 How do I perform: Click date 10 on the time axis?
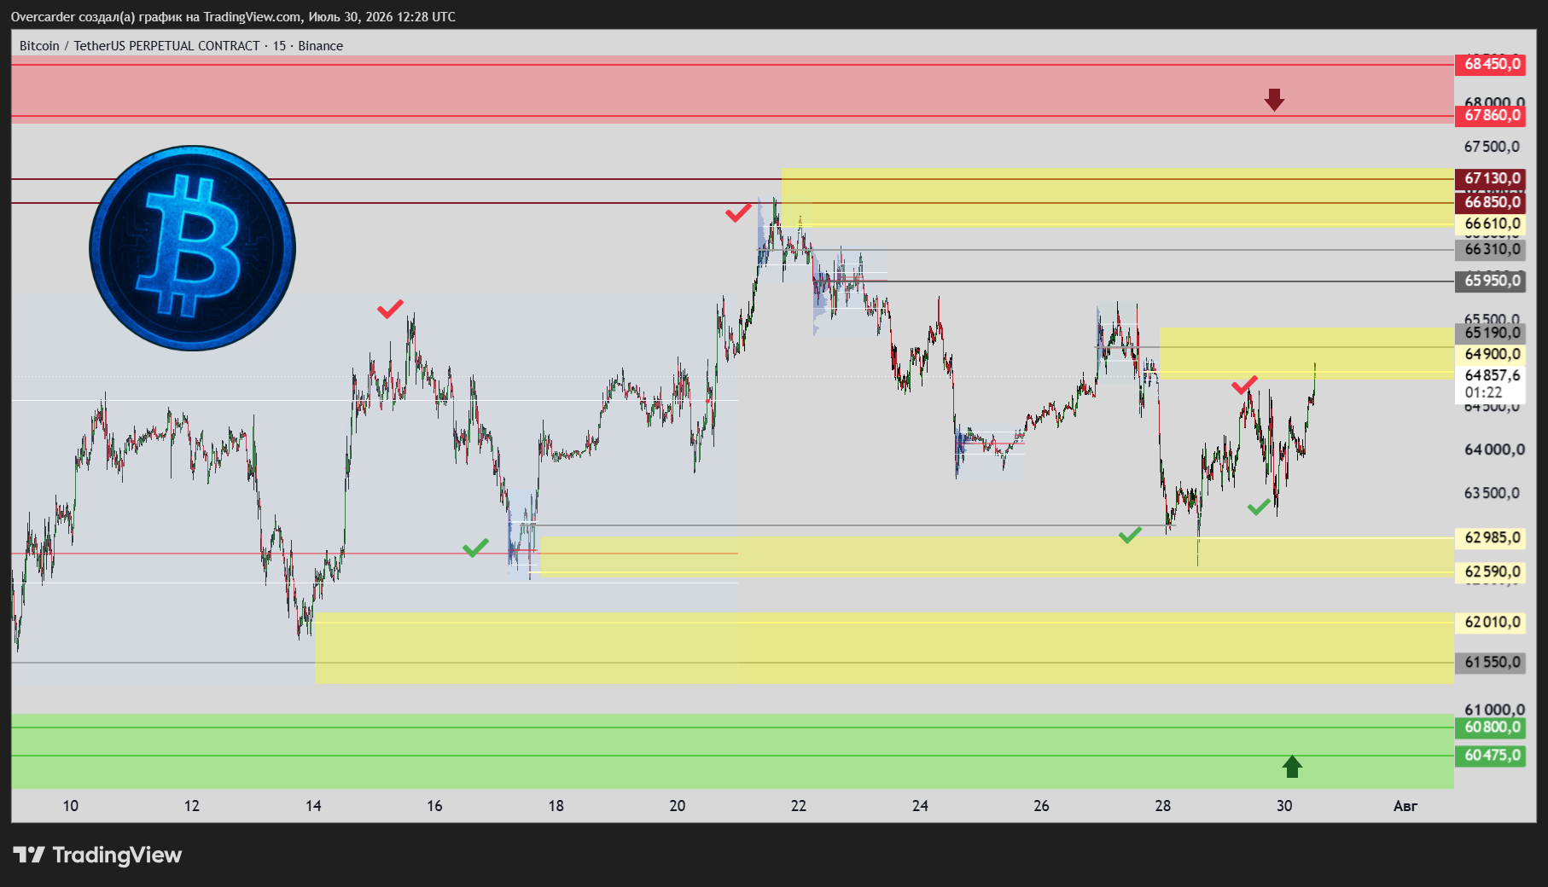tap(71, 806)
